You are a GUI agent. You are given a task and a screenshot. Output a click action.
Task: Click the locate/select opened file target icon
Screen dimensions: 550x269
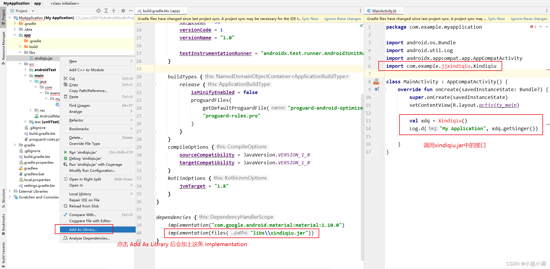99,11
